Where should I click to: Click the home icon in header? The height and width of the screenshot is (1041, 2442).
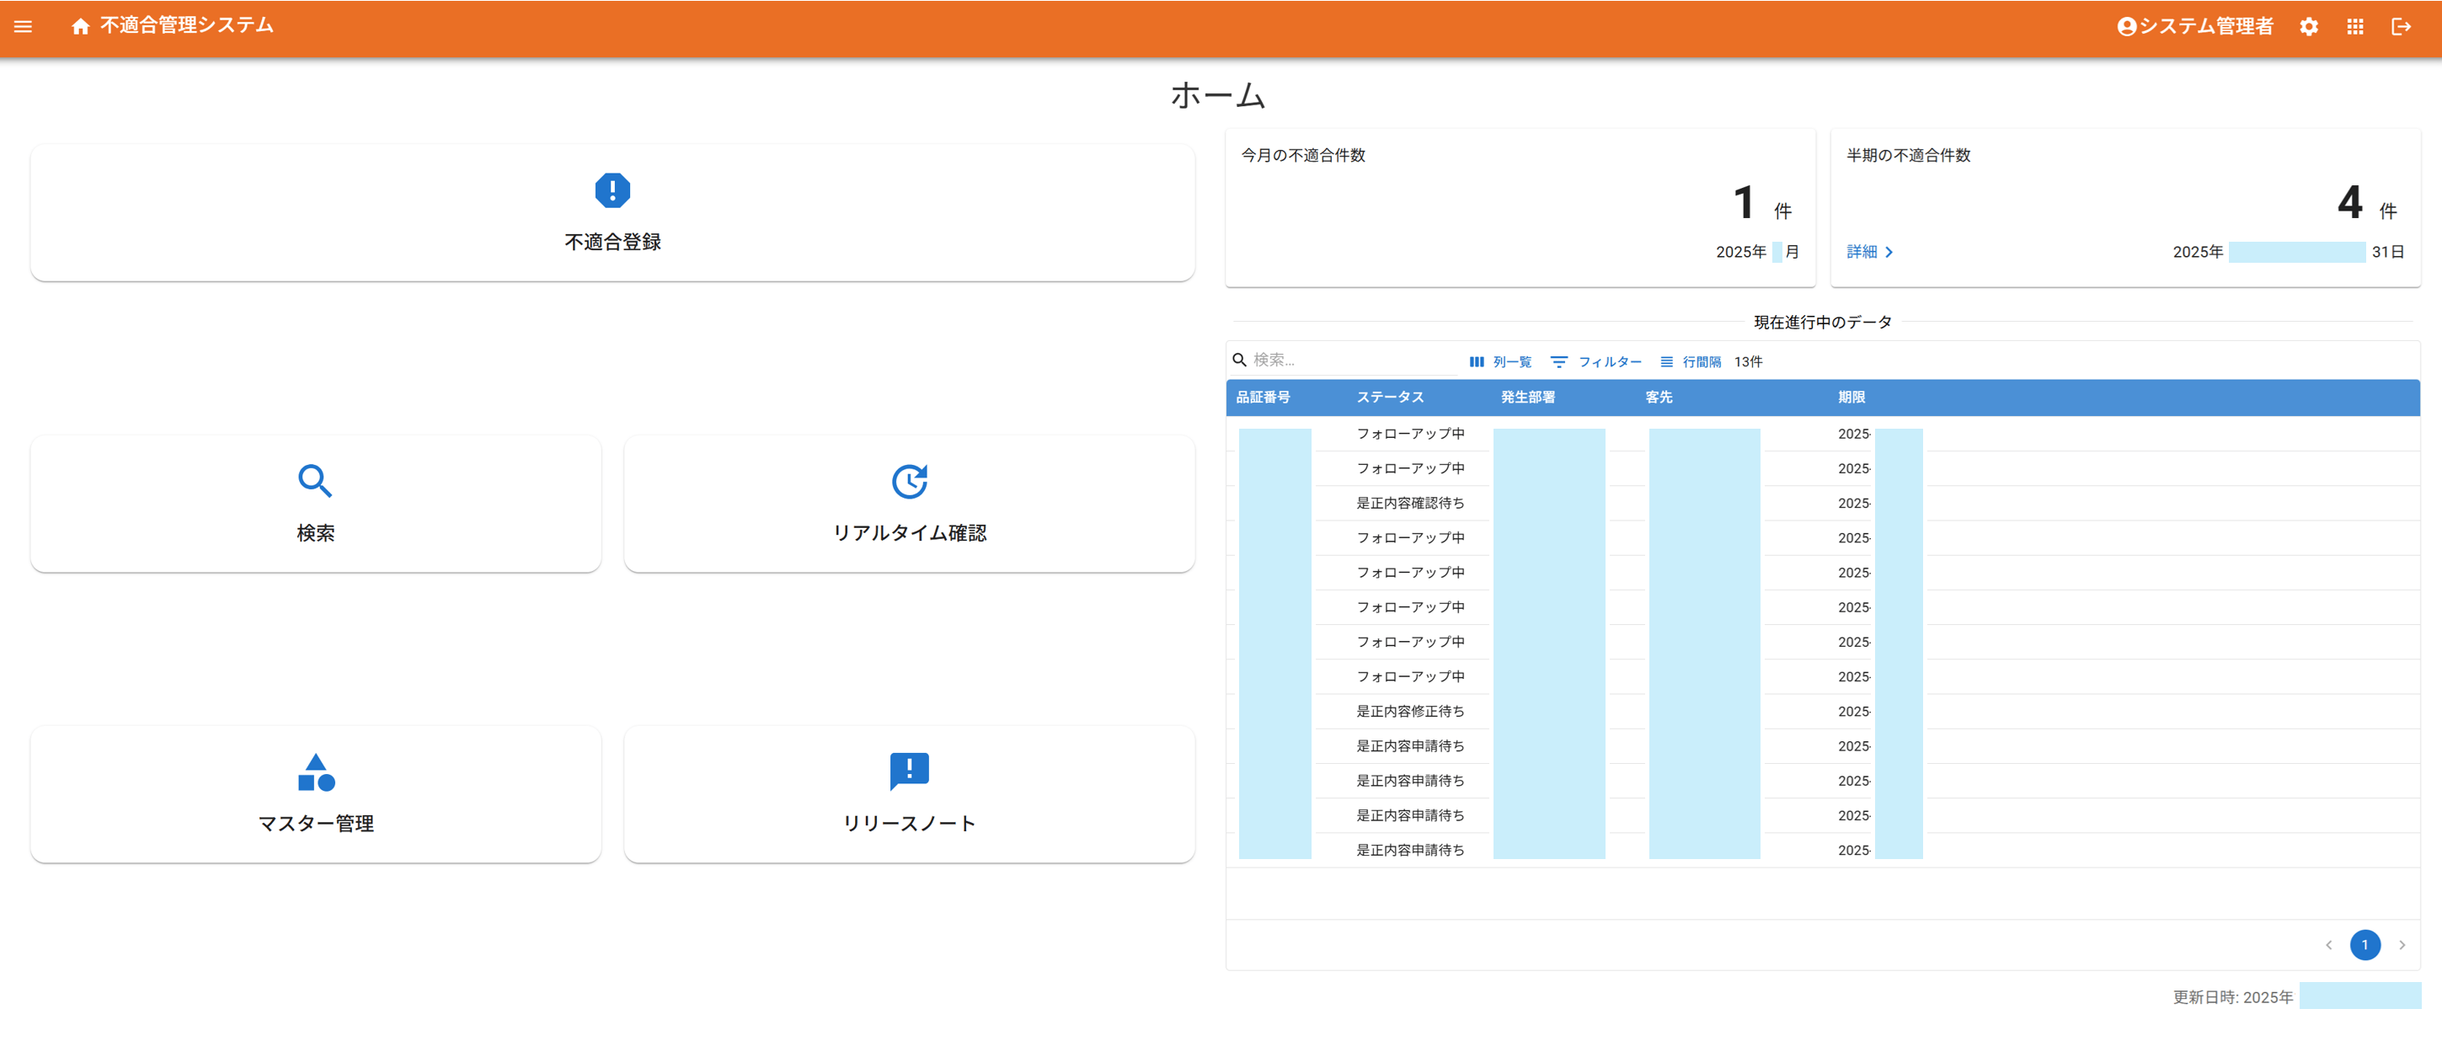click(81, 27)
